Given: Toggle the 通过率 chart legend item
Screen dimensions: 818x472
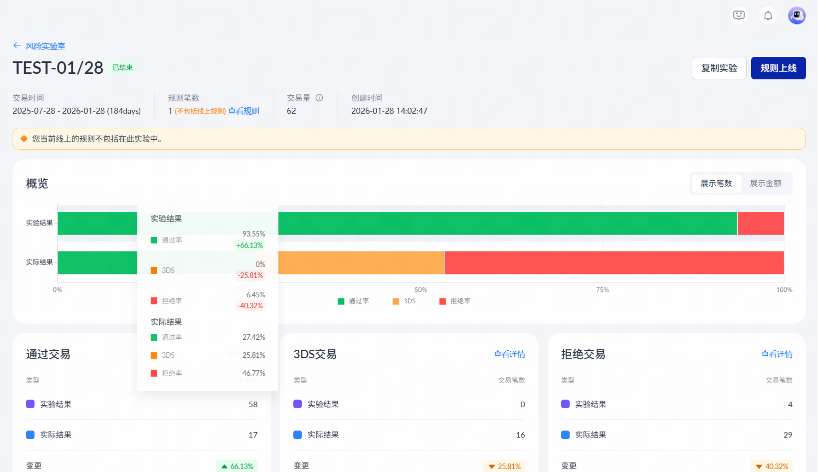Looking at the screenshot, I should coord(353,301).
